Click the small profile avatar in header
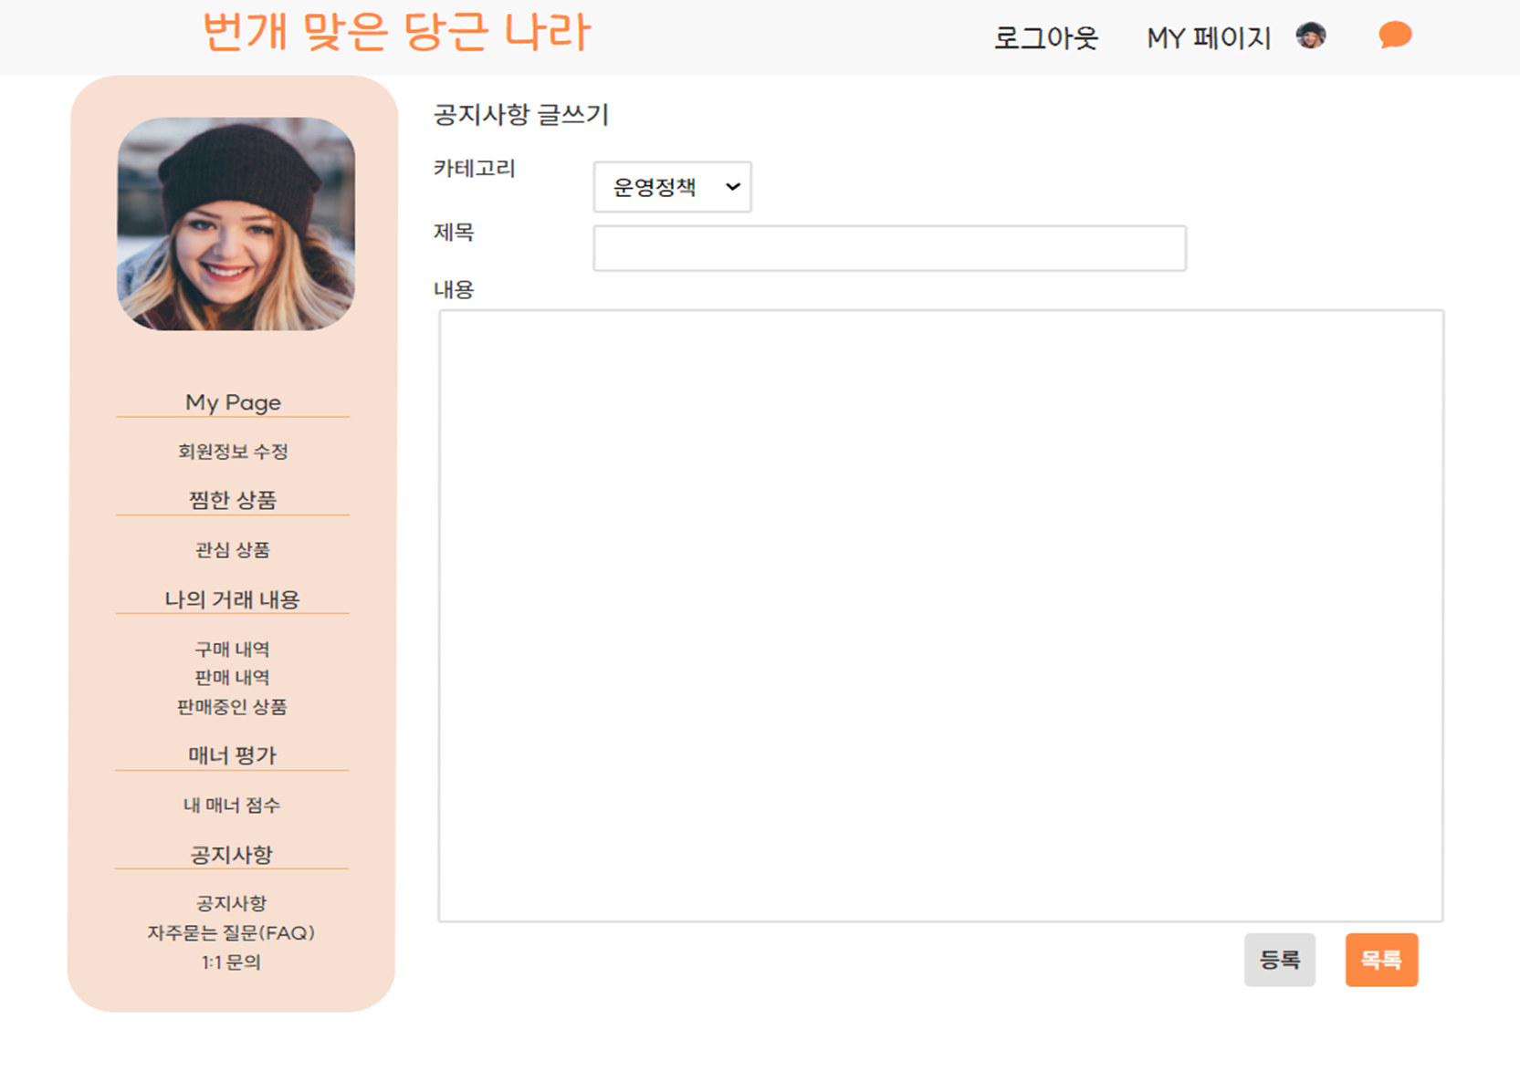This screenshot has width=1520, height=1071. pos(1311,36)
